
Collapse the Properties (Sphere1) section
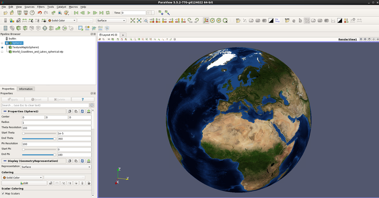tap(4, 112)
